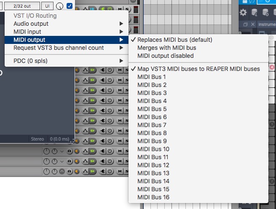The height and width of the screenshot is (209, 276).
Task: Expand the arrow next to Request VST3 bus channel count
Action: tap(121, 48)
